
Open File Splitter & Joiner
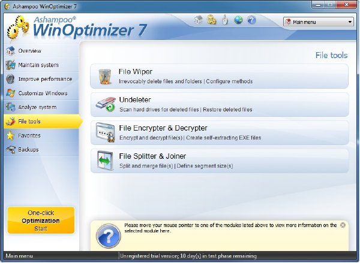click(220, 161)
